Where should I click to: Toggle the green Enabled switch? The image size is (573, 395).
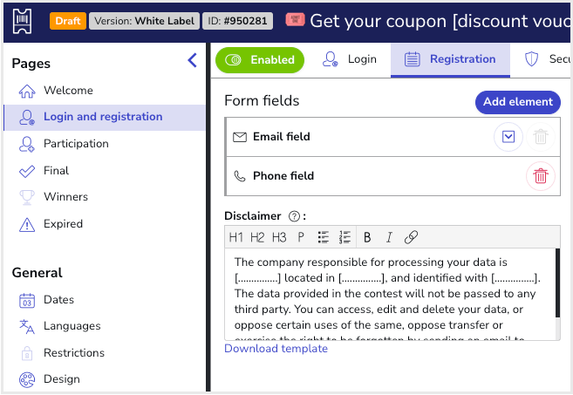260,60
